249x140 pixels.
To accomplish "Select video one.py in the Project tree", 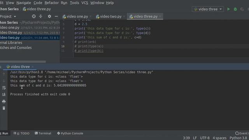I will click(30, 28).
